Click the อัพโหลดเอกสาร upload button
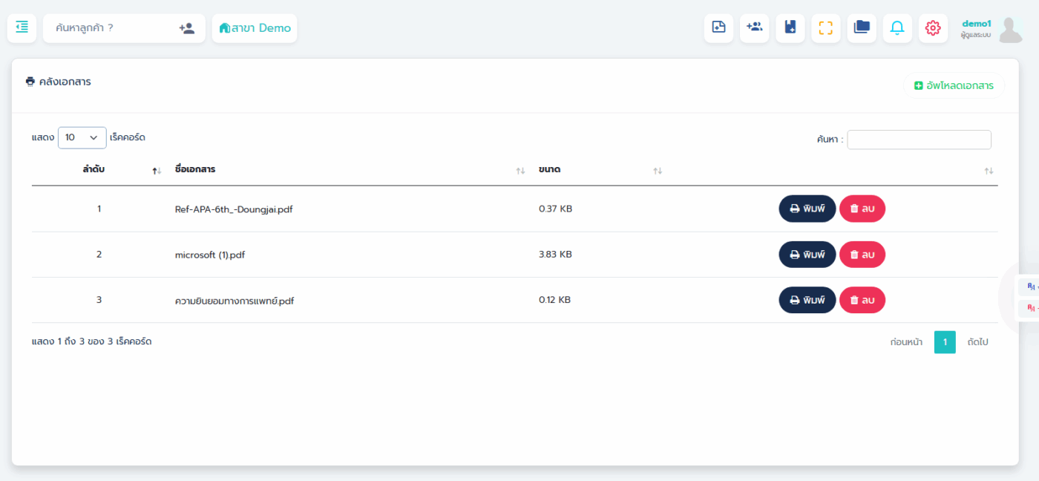Viewport: 1039px width, 481px height. tap(954, 85)
